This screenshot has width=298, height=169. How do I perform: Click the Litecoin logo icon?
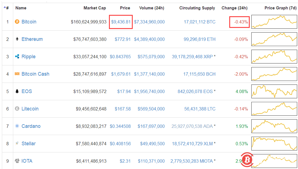pos(17,109)
